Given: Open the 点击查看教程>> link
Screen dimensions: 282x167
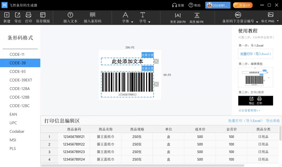Looking at the screenshot, I should (x=249, y=110).
